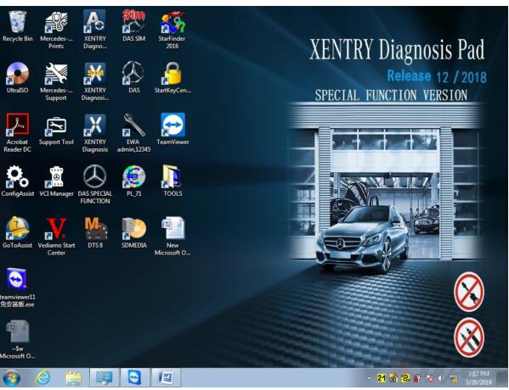This screenshot has height=390, width=509.
Task: Open the StarFinder 2016 icon
Action: pyautogui.click(x=172, y=30)
